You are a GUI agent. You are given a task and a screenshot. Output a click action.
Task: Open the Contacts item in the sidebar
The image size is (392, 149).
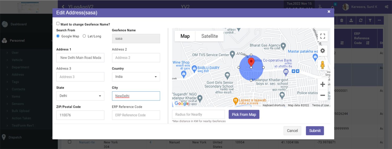(x=19, y=89)
